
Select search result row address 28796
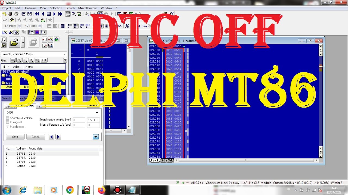(52, 162)
